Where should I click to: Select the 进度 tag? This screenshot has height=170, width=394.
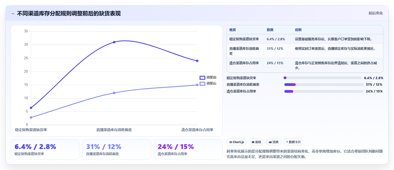tap(274, 142)
